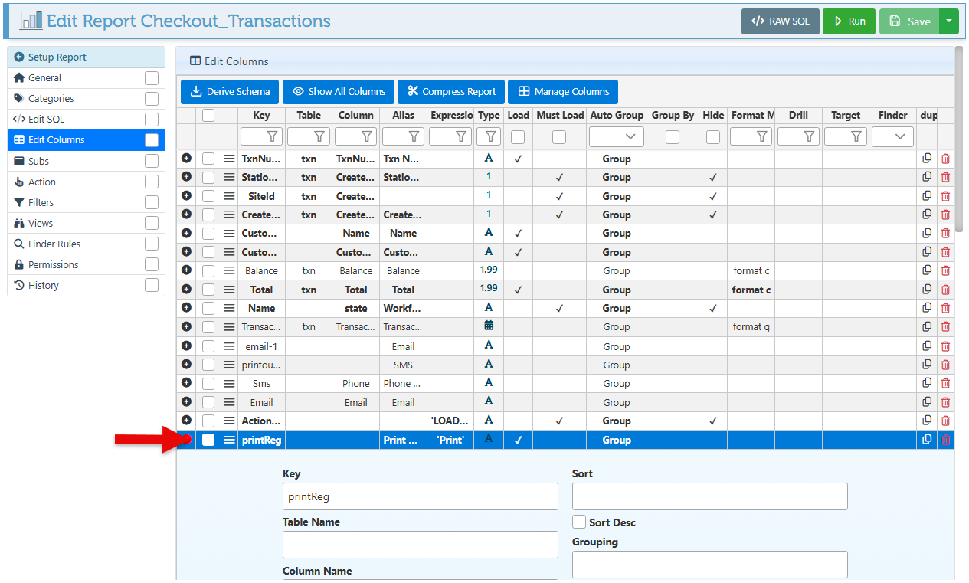Viewport: 969px width, 583px height.
Task: Delete the TxnNumber row using trash icon
Action: (x=945, y=159)
